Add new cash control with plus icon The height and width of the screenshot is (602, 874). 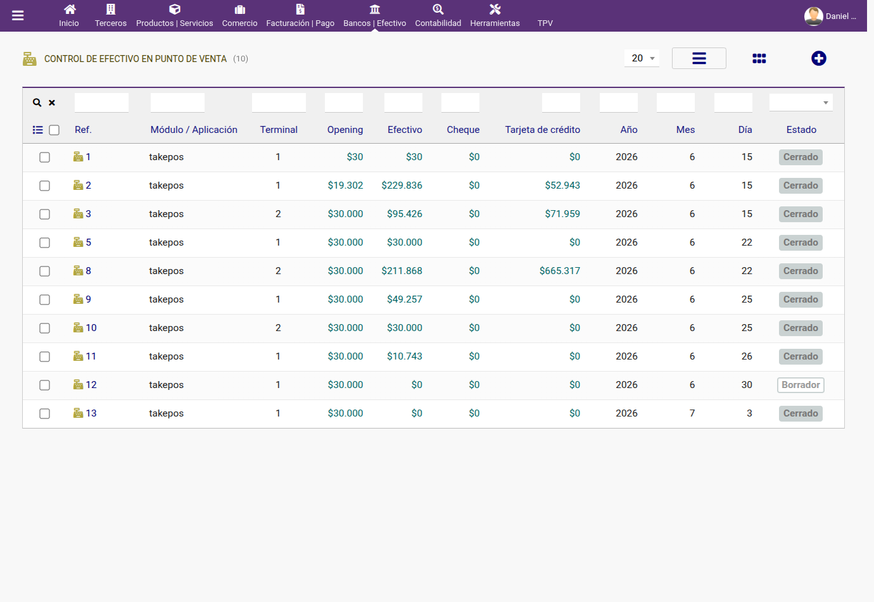pyautogui.click(x=819, y=58)
